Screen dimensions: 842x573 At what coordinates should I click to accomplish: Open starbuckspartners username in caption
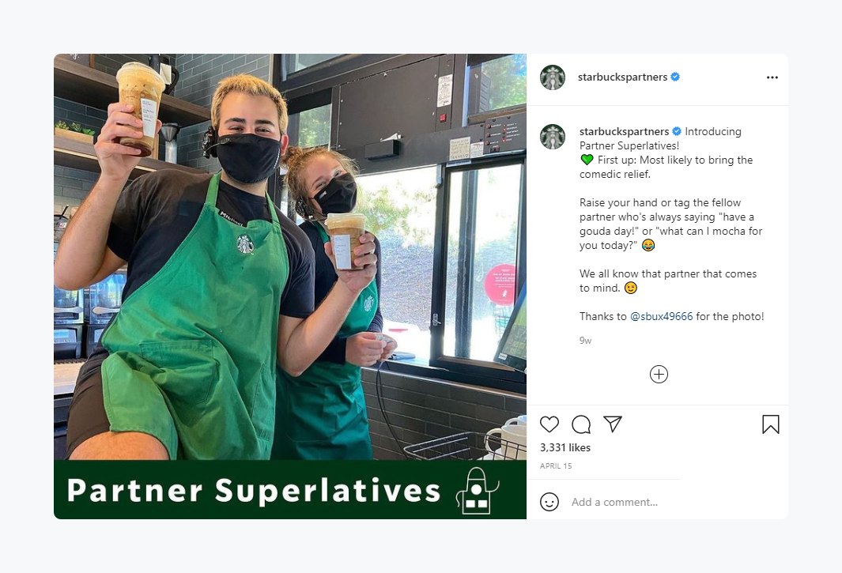[624, 131]
